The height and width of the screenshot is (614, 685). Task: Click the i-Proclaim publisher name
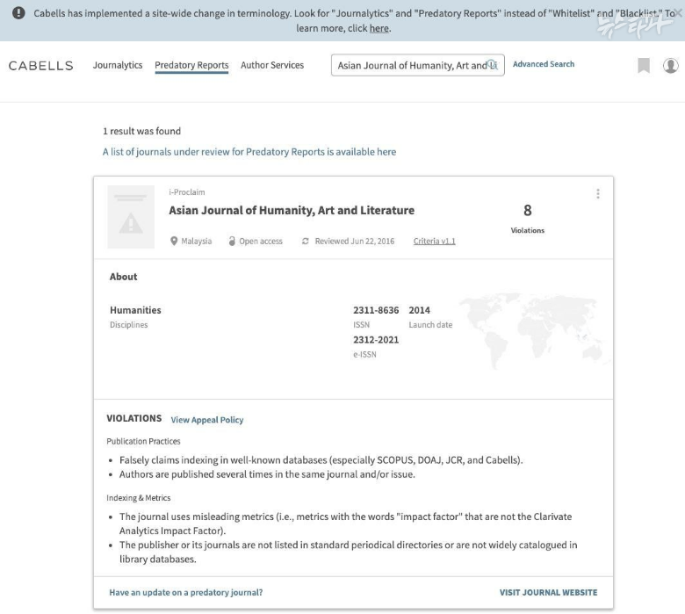187,192
